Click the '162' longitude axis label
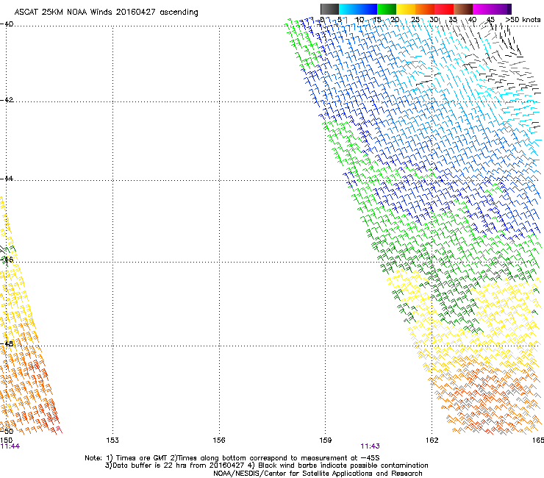This screenshot has height=478, width=544. pos(432,440)
